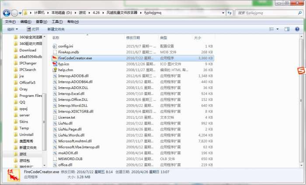This screenshot has height=185, width=306.
Task: Expand the address bar history dropdown
Action: click(223, 13)
